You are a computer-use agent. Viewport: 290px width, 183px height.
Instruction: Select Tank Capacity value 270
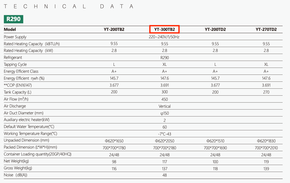tap(266, 92)
